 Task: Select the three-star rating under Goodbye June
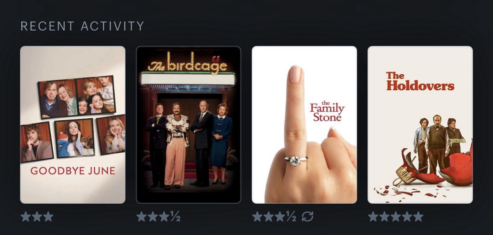[x=37, y=217]
